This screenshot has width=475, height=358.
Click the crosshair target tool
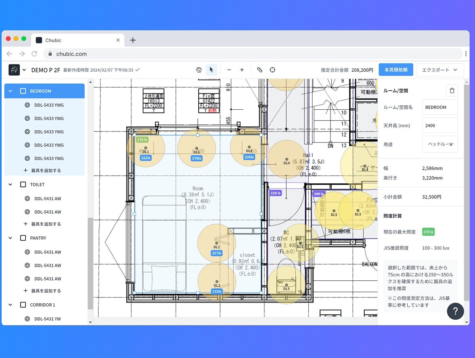click(272, 70)
